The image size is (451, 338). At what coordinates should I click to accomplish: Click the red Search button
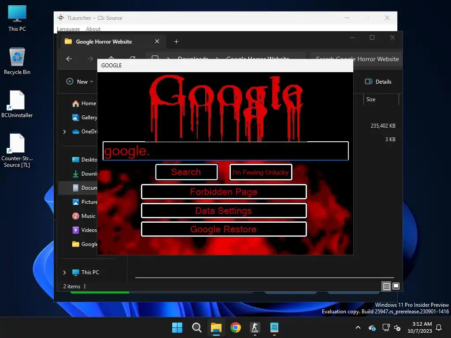pyautogui.click(x=186, y=172)
